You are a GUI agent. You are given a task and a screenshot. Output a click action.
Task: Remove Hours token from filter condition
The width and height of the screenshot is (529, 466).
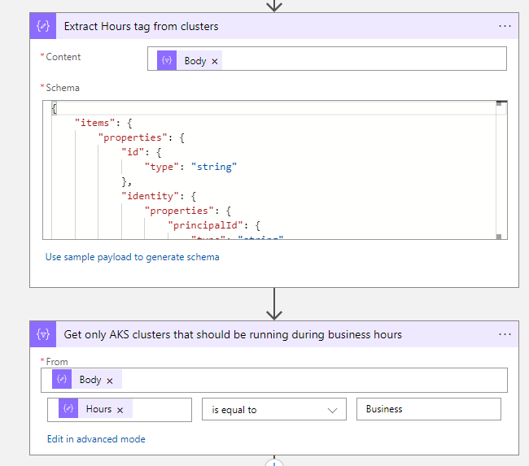120,410
